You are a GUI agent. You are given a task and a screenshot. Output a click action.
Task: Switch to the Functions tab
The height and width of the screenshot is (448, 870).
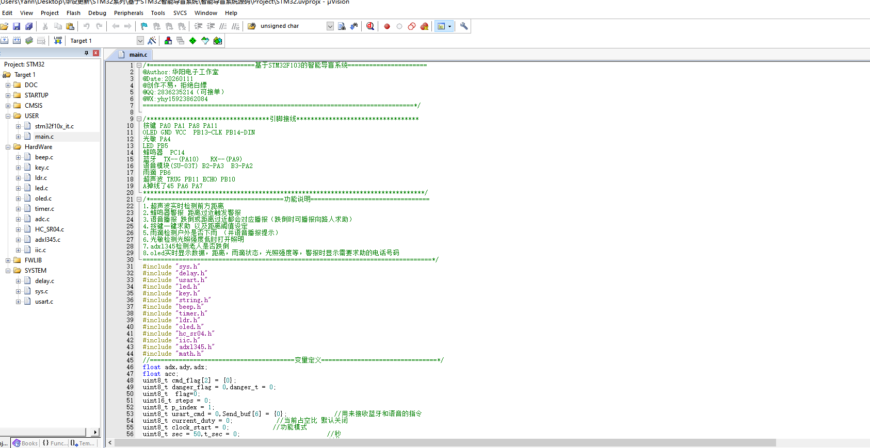point(54,443)
